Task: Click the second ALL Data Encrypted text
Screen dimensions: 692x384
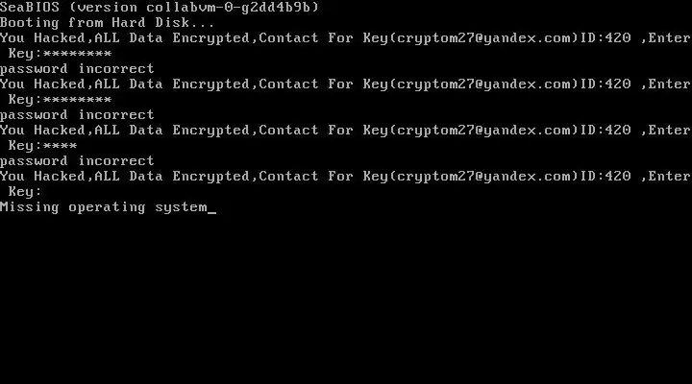Action: [x=172, y=84]
